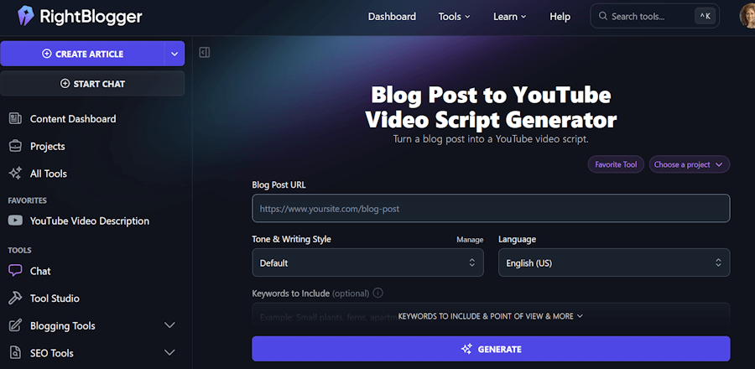Screen dimensions: 755x369
Task: Click the Tool Studio hammer icon
Action: point(15,299)
